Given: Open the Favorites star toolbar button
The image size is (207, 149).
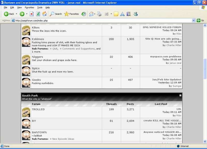Looking at the screenshot, I should tap(71, 14).
